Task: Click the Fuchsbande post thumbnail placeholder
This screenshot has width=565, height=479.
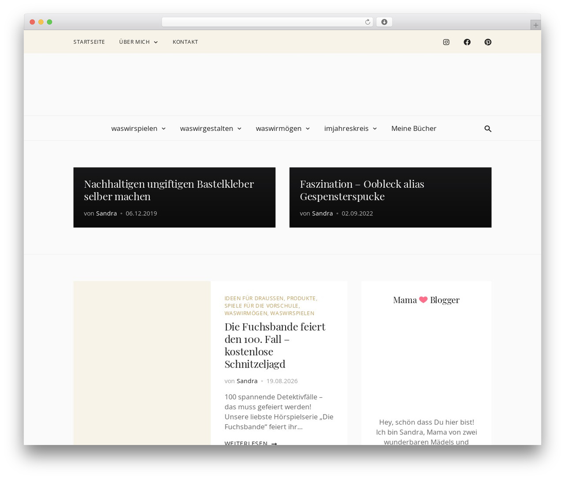Action: 142,363
